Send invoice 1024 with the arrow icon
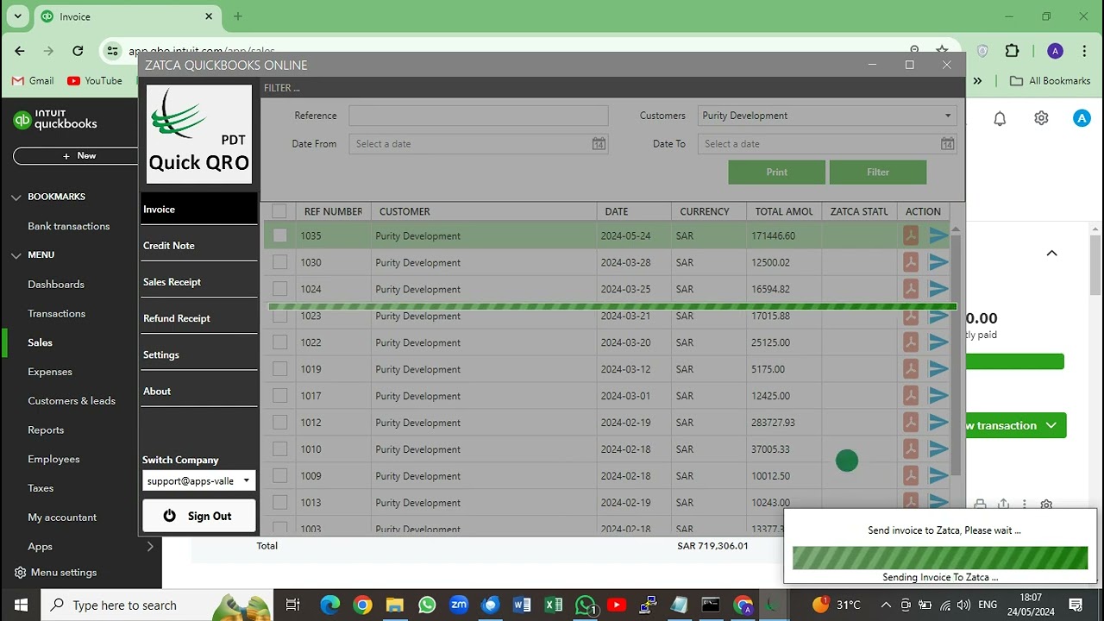Screen dimensions: 1104x621 tap(938, 289)
